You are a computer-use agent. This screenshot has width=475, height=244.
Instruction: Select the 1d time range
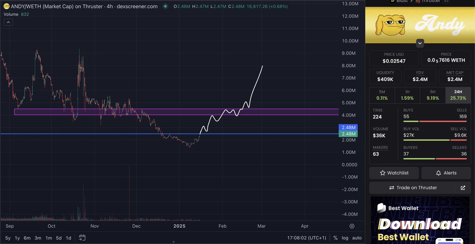68,238
